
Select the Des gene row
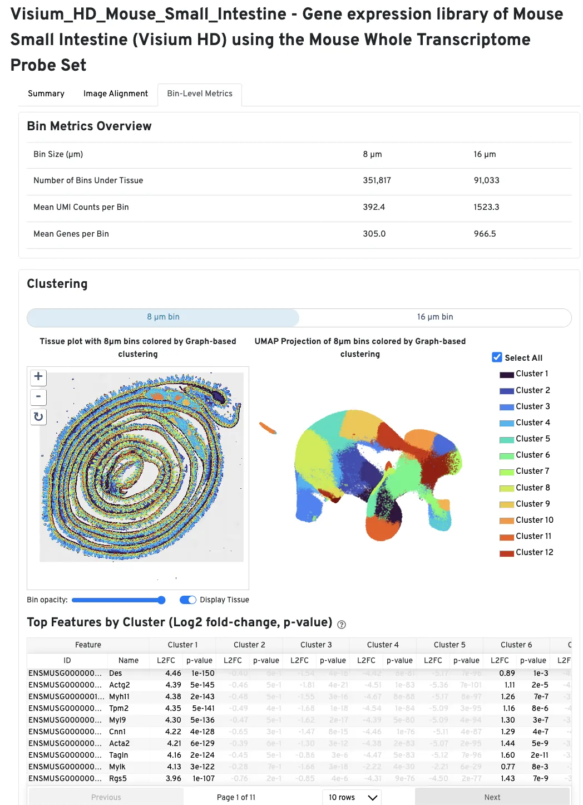pos(116,673)
